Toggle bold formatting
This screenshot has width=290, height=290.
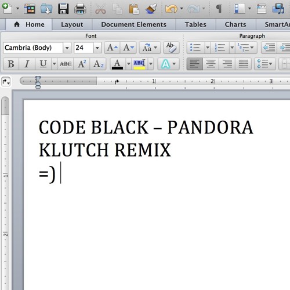[11, 64]
